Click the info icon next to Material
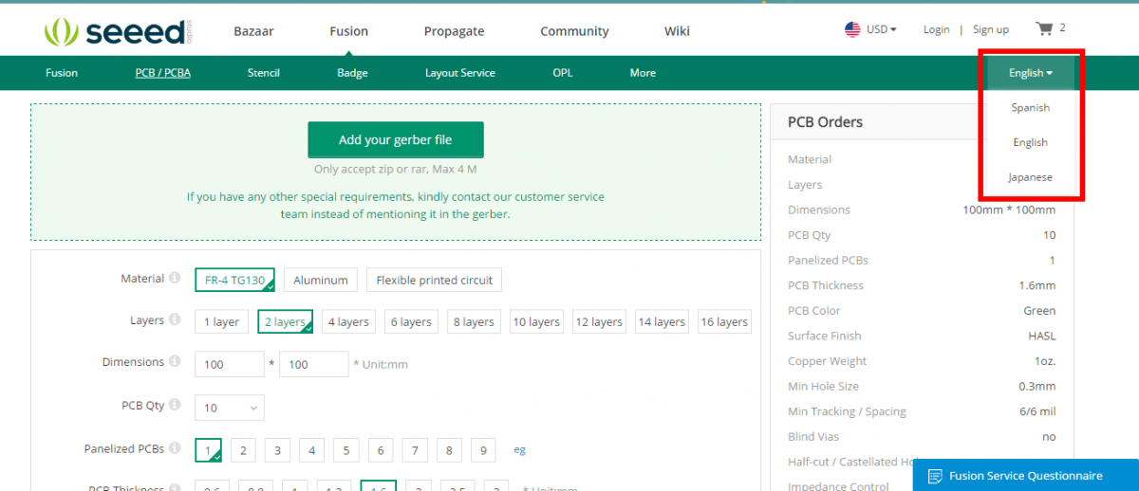 175,279
